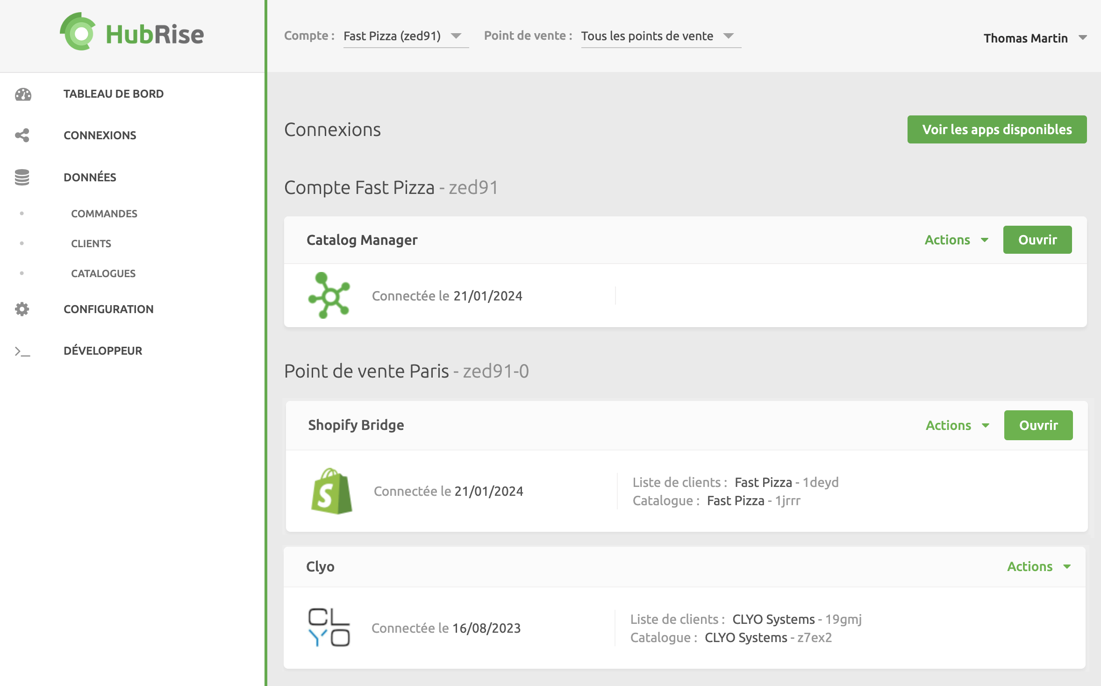Viewport: 1101px width, 686px height.
Task: Open Actions dropdown for Shopify Bridge
Action: coord(958,425)
